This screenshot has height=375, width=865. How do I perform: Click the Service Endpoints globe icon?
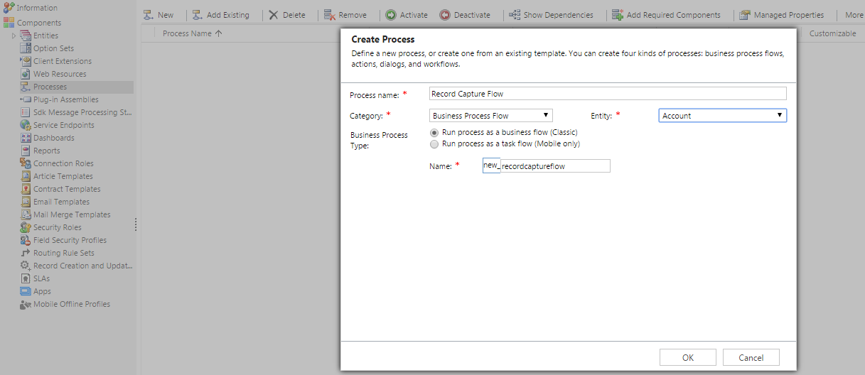coord(26,125)
